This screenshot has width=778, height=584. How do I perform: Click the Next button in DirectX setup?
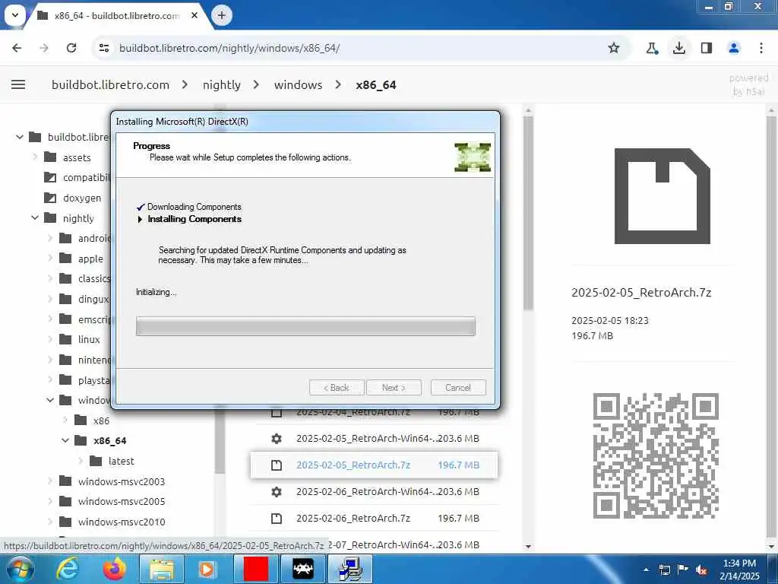[394, 387]
